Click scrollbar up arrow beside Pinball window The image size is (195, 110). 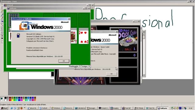pos(144,35)
